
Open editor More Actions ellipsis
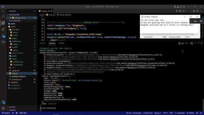point(201,11)
